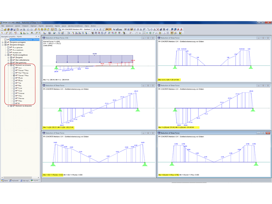Open the Tabela menu

click(57, 26)
